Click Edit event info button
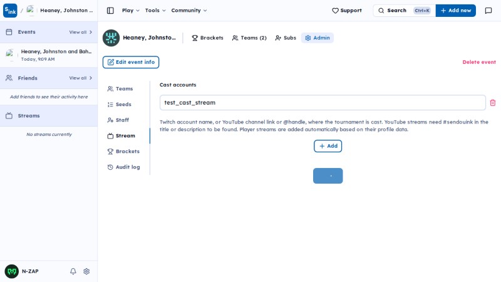This screenshot has width=501, height=282. click(131, 62)
